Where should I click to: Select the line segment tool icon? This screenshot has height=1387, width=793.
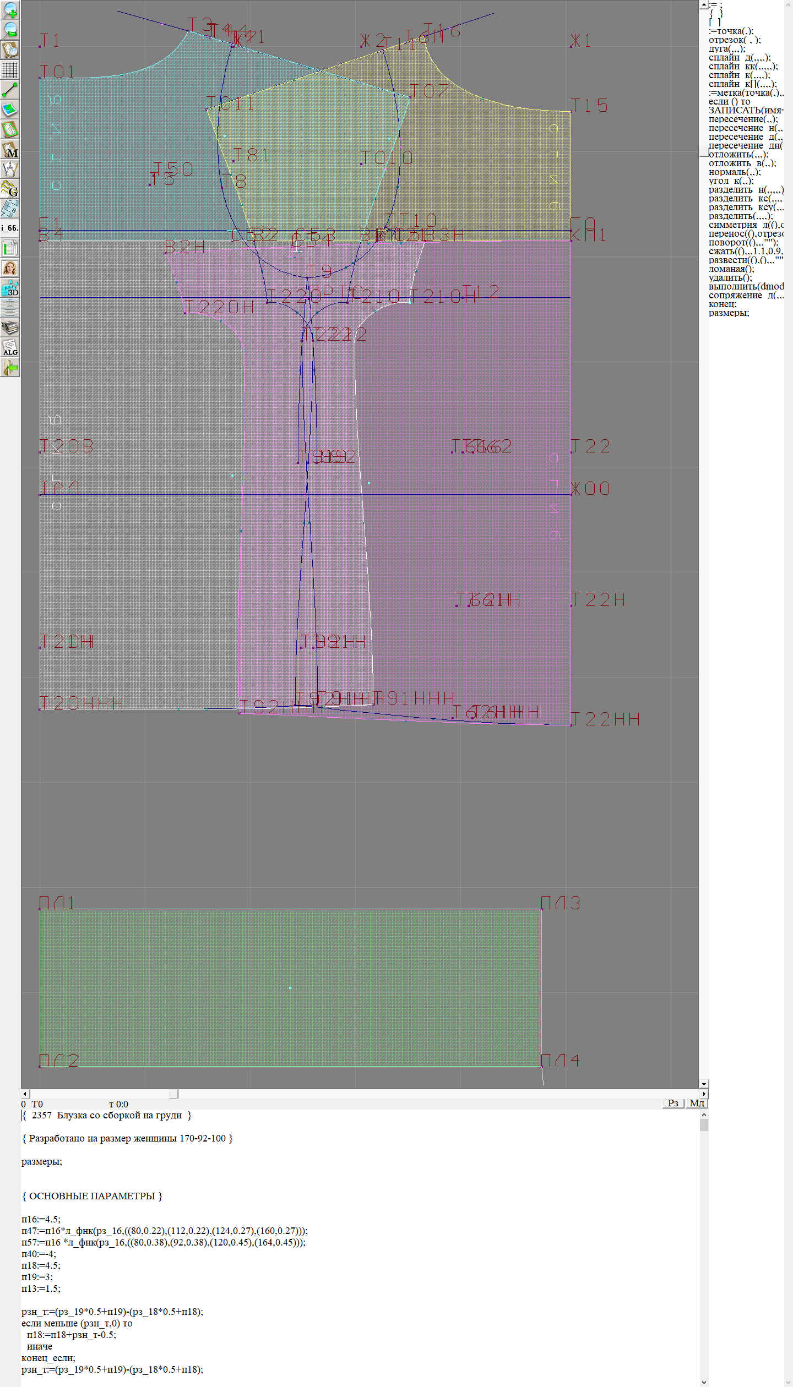[x=10, y=90]
